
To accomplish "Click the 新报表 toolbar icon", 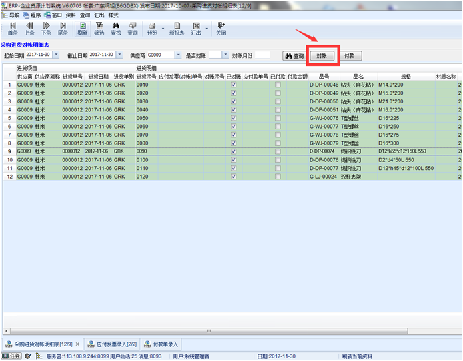I will (x=177, y=28).
